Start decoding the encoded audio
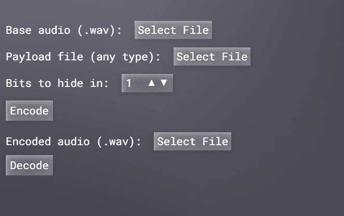The width and height of the screenshot is (344, 216). pos(29,166)
